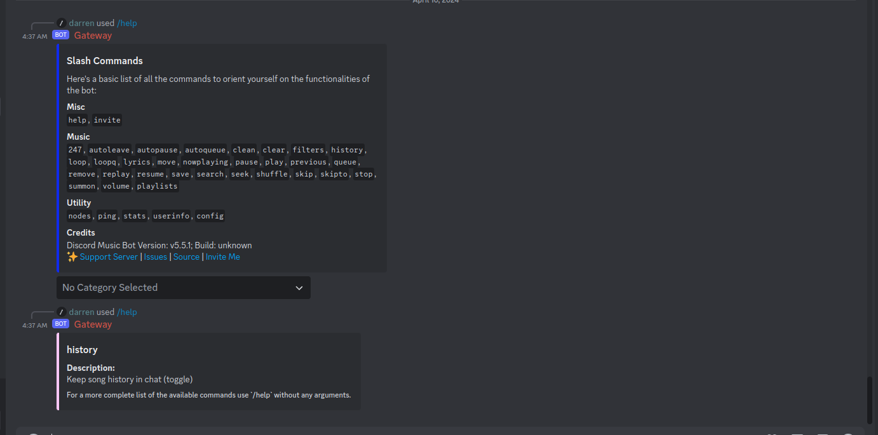878x435 pixels.
Task: Click darren username above history embed
Action: click(81, 312)
